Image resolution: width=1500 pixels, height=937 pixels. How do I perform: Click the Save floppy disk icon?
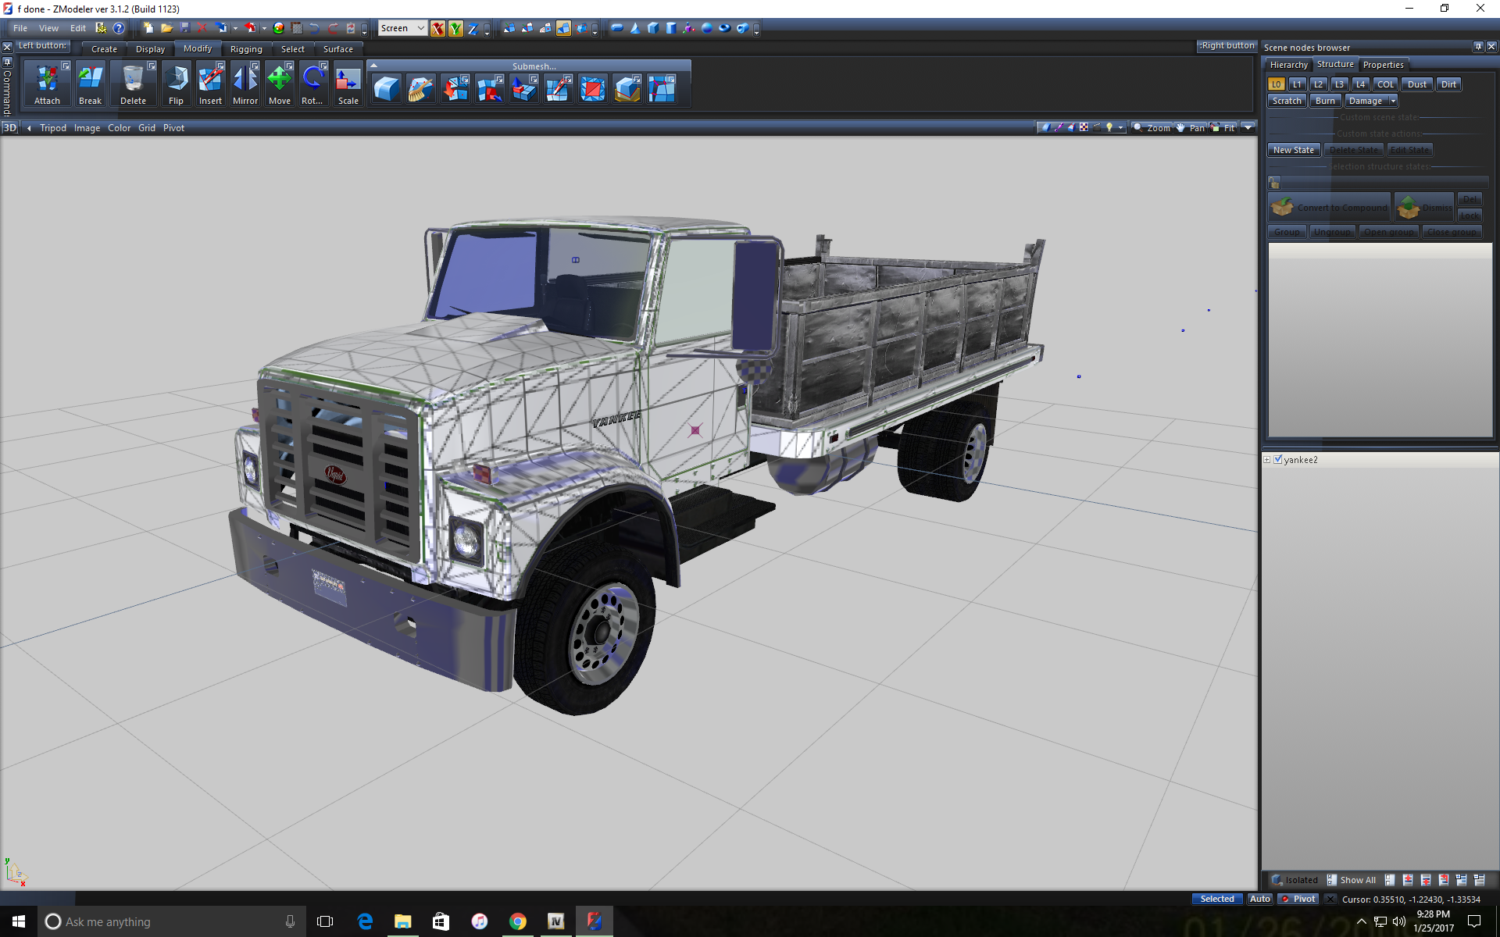tap(184, 28)
